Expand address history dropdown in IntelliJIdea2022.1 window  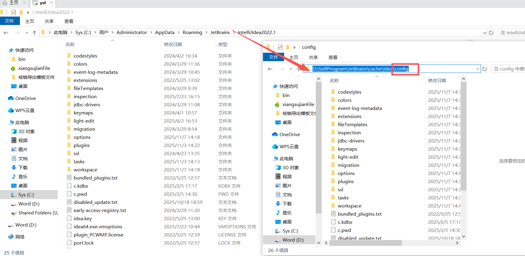[485, 33]
